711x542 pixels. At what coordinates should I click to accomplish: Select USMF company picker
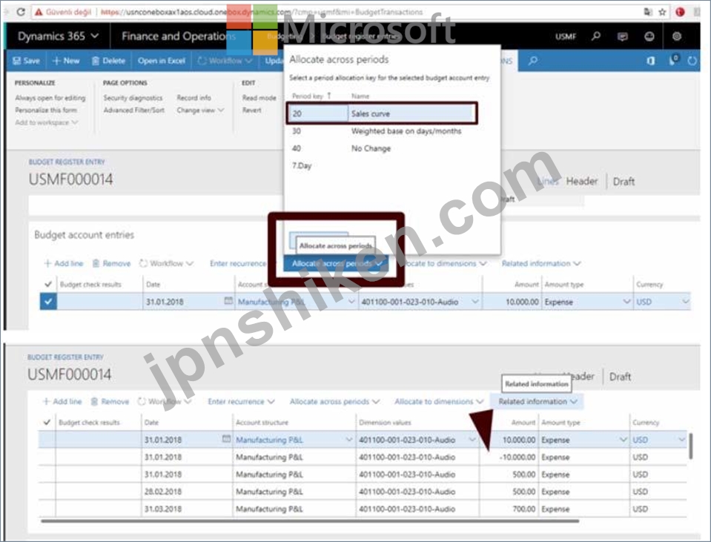tap(566, 36)
